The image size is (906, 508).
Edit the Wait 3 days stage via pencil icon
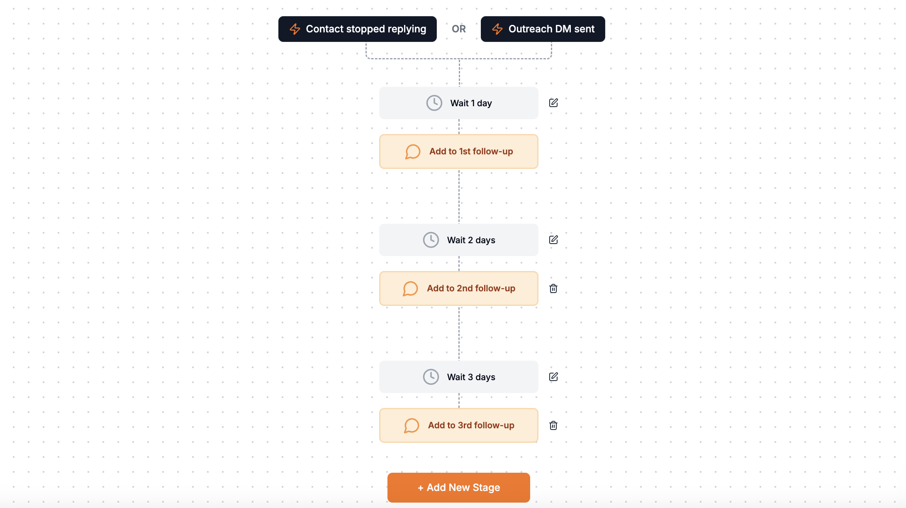553,376
